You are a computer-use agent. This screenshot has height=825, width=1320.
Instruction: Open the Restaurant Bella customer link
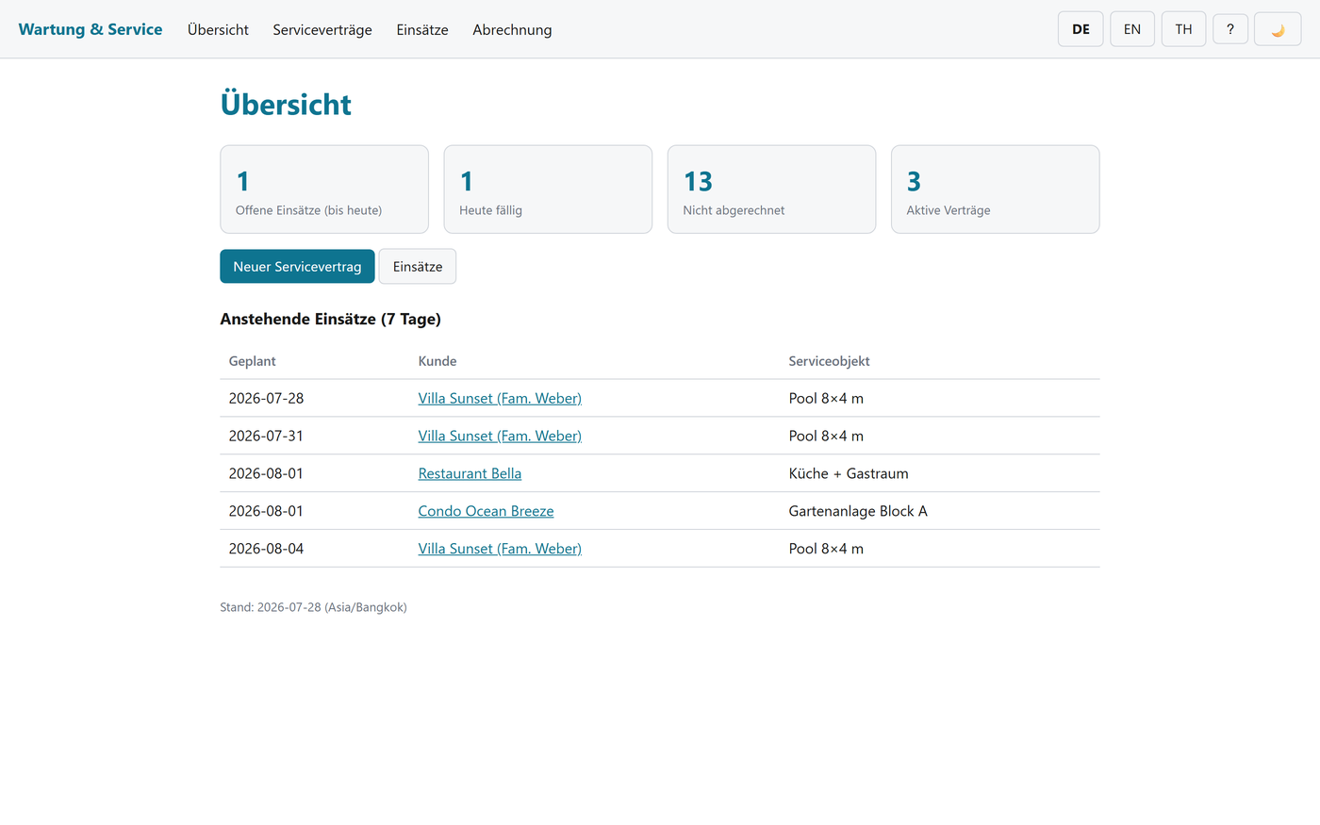pyautogui.click(x=470, y=473)
